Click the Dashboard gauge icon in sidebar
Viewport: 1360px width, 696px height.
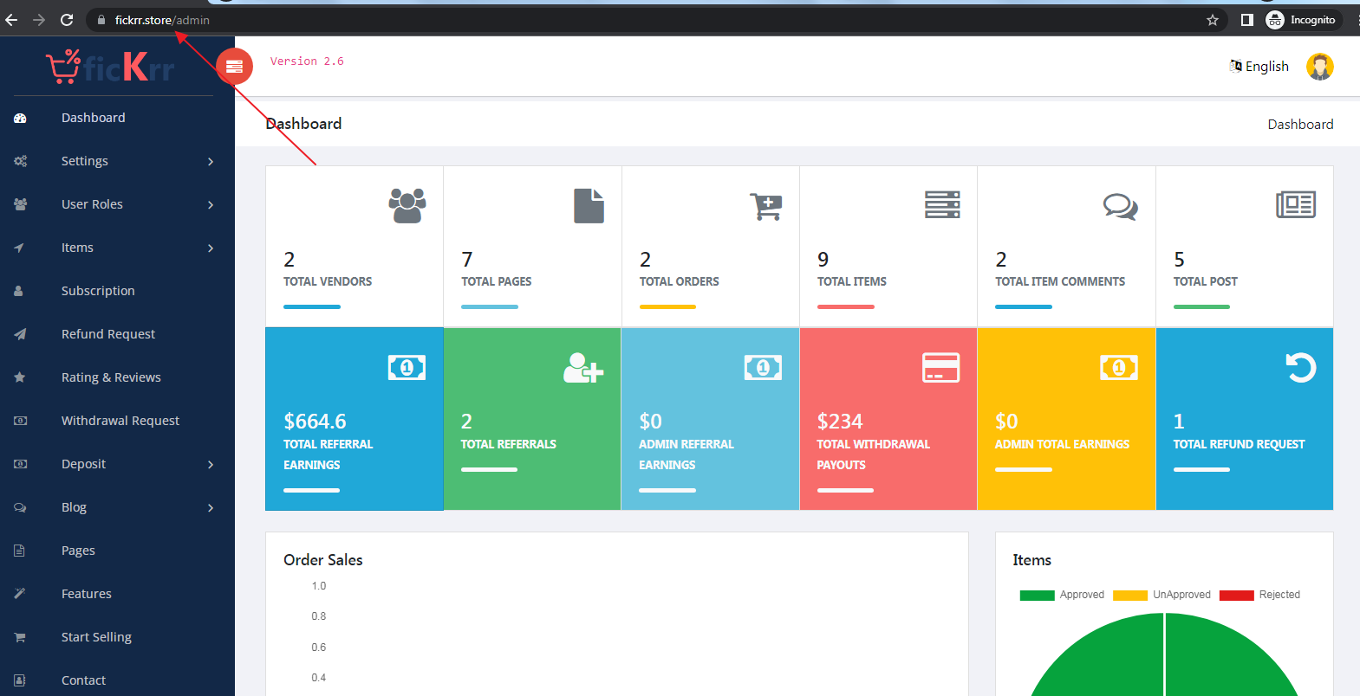click(20, 118)
